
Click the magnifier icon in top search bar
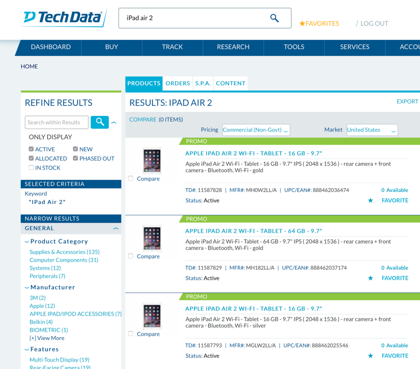point(274,18)
